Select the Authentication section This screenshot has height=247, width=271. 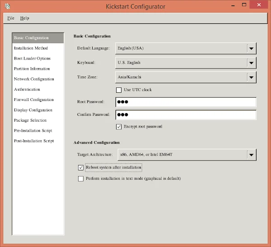(38, 89)
